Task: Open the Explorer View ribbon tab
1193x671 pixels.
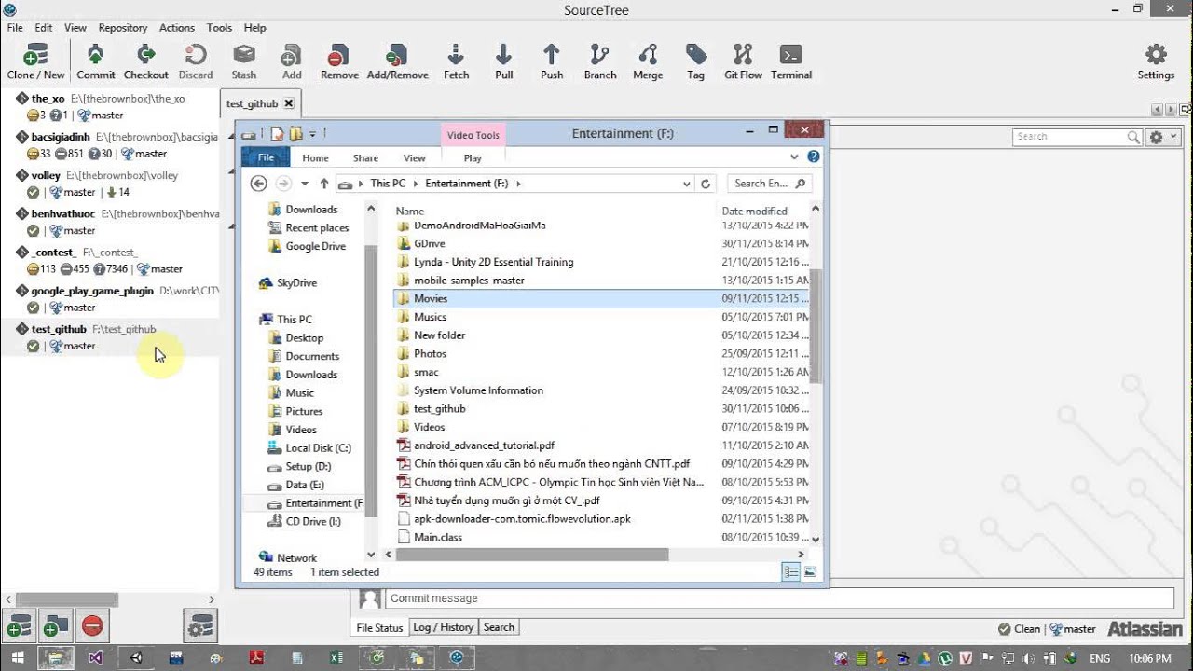Action: pos(415,158)
